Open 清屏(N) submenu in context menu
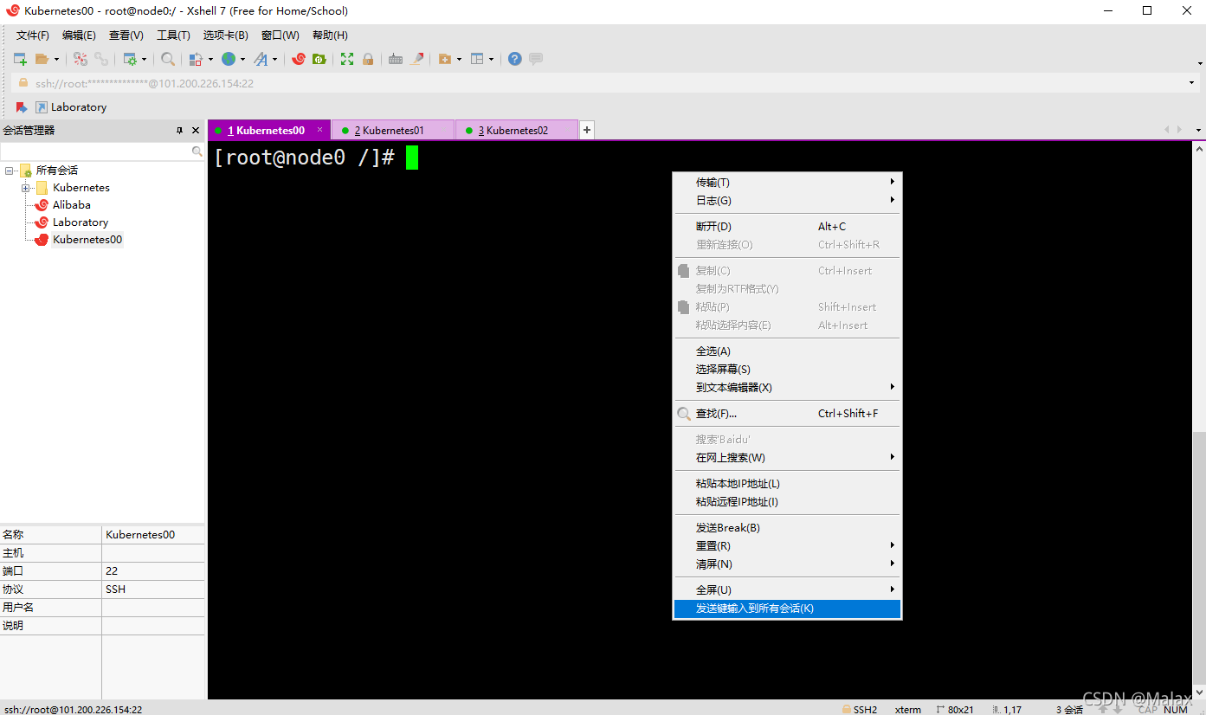 [x=787, y=564]
